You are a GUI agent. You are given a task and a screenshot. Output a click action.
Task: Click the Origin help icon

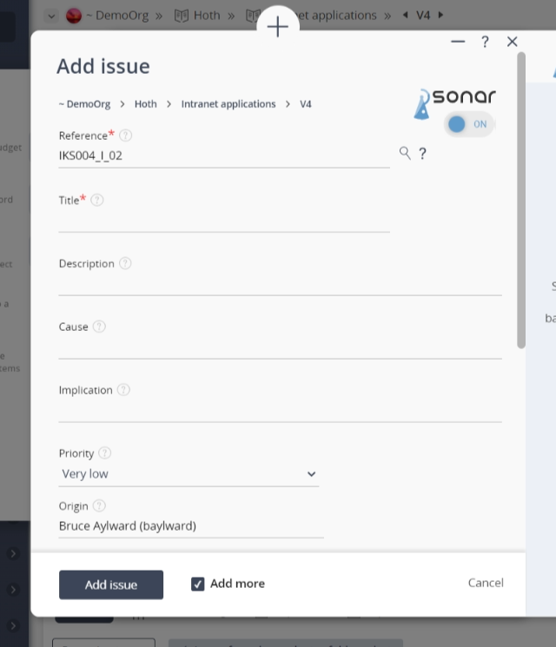pos(99,505)
